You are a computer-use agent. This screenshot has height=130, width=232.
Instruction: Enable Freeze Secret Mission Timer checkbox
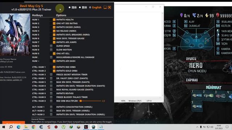pyautogui.click(x=51, y=75)
